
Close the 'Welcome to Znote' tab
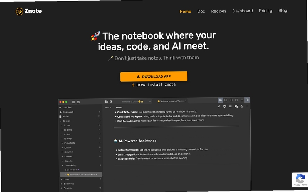150,101
